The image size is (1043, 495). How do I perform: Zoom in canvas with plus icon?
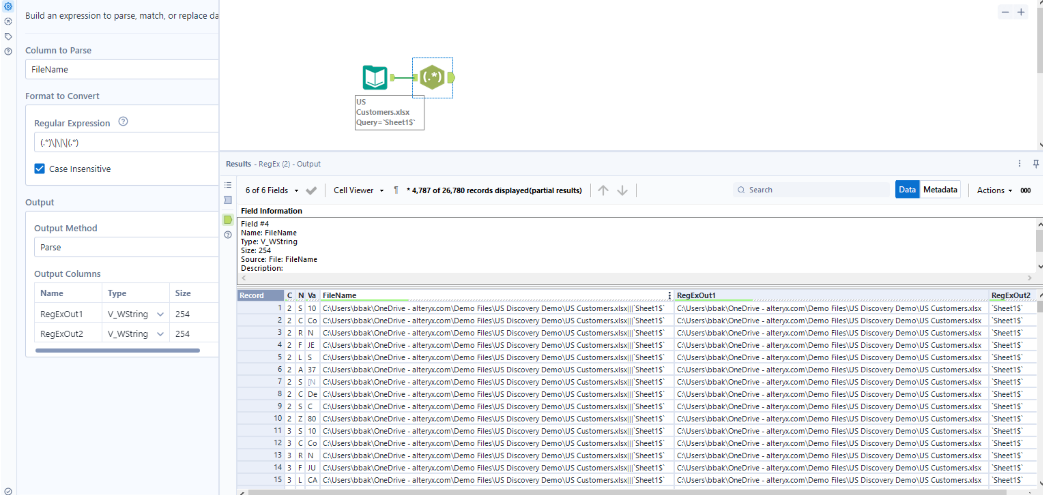[1021, 12]
